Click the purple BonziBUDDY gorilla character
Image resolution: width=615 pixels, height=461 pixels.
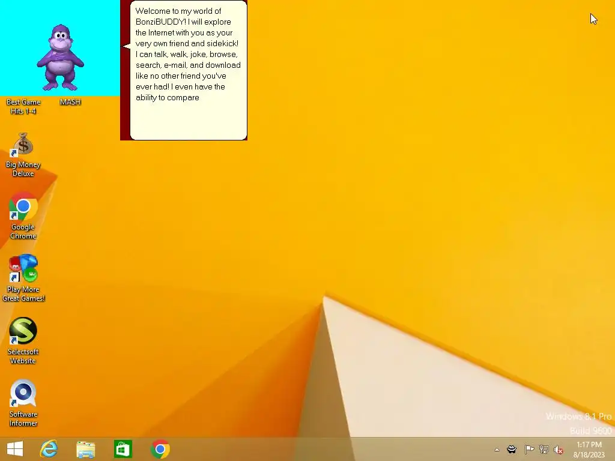coord(61,57)
